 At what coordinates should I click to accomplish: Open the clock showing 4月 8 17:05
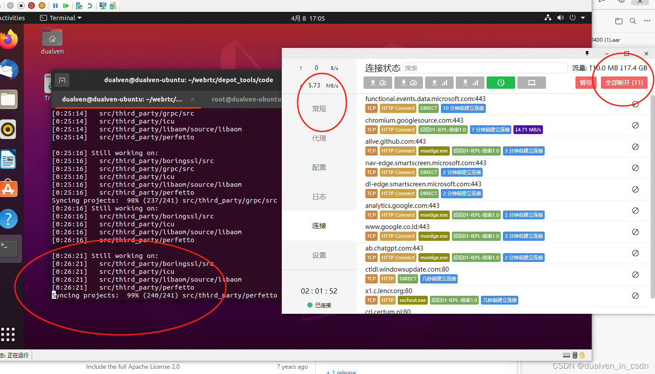[x=308, y=18]
